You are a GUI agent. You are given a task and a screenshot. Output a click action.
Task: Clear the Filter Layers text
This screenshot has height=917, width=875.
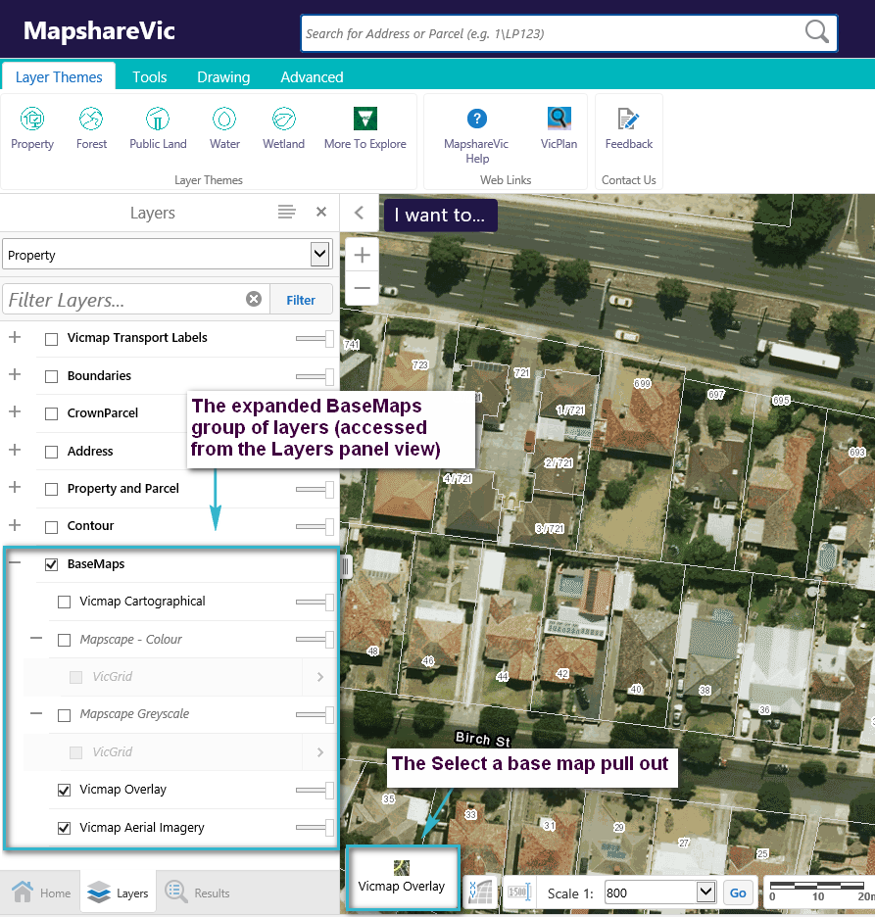pyautogui.click(x=254, y=300)
